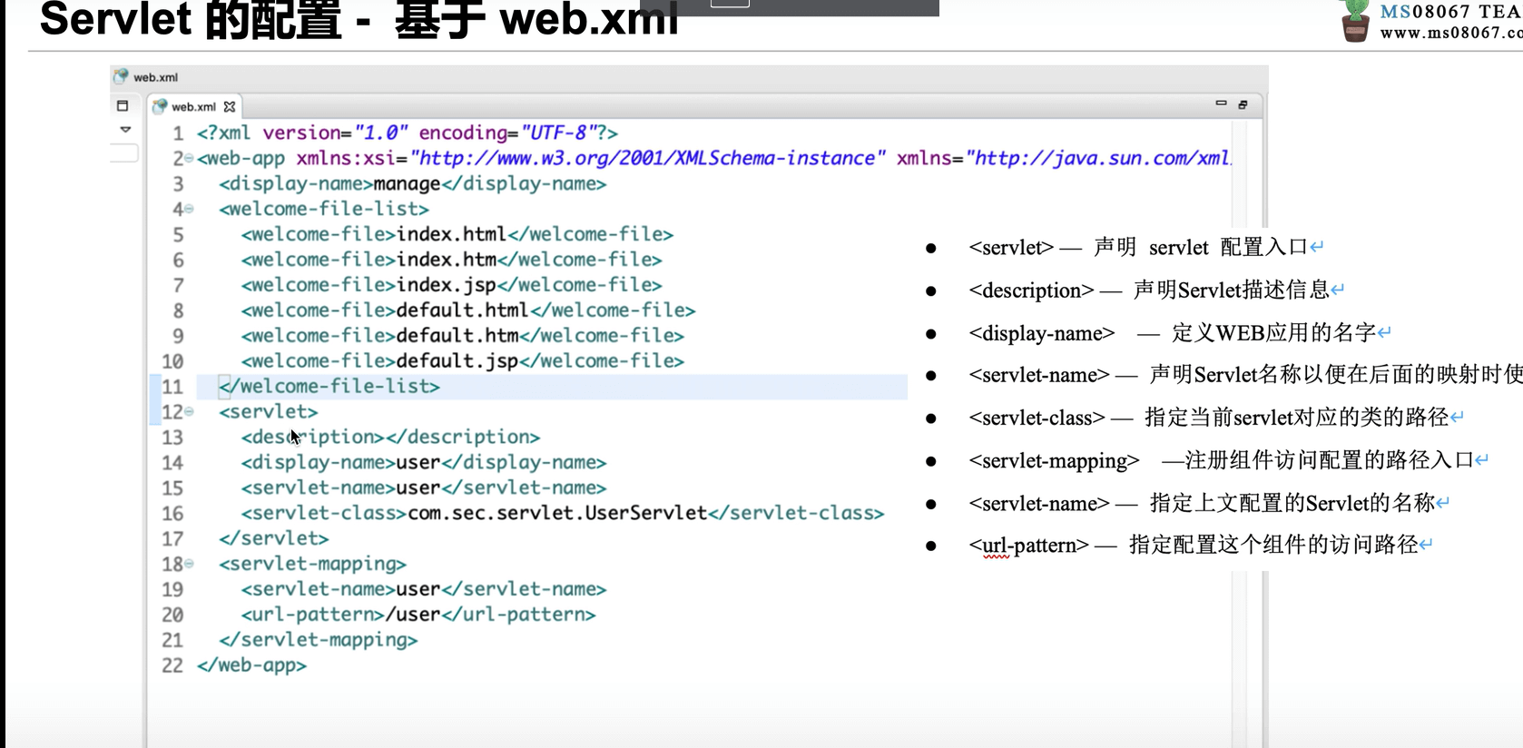Click the empty description tag on line 13

[x=390, y=438]
